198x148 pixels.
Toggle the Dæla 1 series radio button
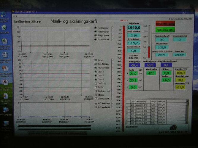point(96,71)
